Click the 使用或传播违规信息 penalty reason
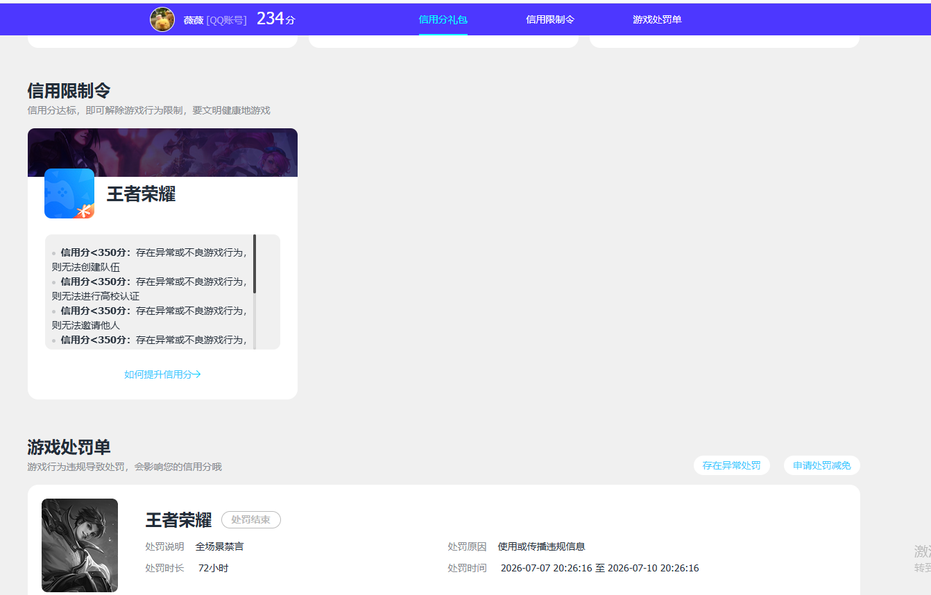This screenshot has width=931, height=595. (x=542, y=546)
